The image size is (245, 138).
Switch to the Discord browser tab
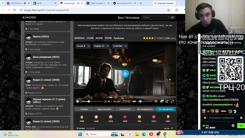click(x=18, y=3)
